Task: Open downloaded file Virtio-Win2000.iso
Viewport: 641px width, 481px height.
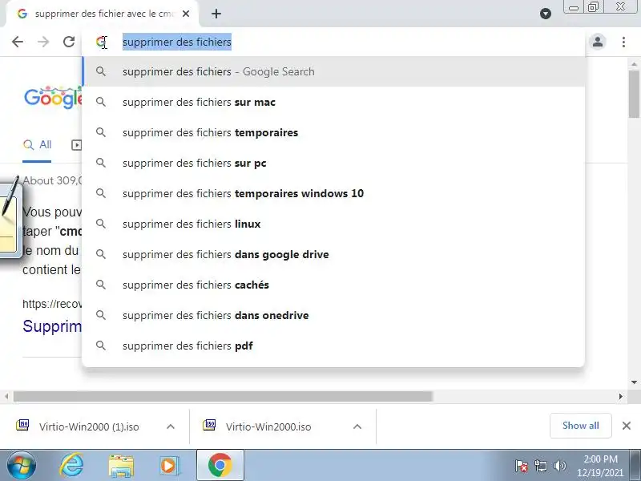Action: pos(257,426)
